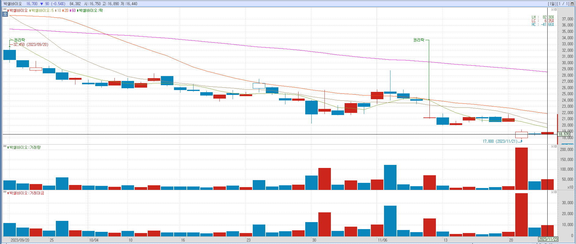Click the 17,800 (2023/11/21) low price marker
This screenshot has height=244, width=576.
(500, 141)
